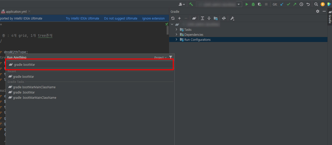Viewport: 332px width, 145px height.
Task: Open Gradle build tool settings wrench
Action: pyautogui.click(x=232, y=18)
